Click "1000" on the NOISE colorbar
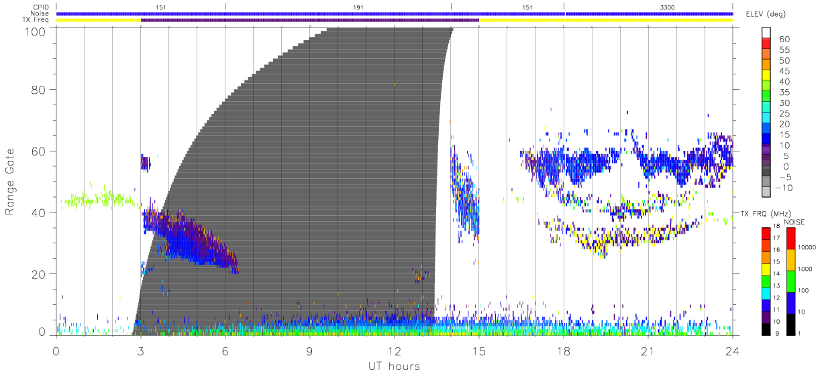Image resolution: width=824 pixels, height=380 pixels. click(x=805, y=269)
